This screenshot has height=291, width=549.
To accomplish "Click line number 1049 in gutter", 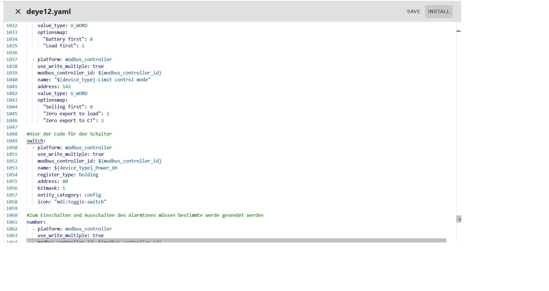I will tap(12, 141).
